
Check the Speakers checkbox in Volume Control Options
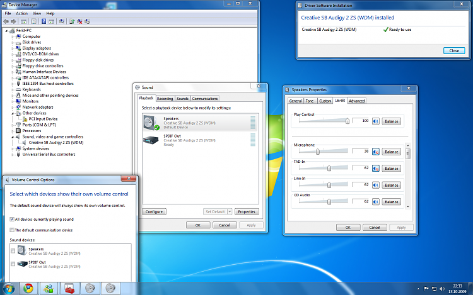[13, 251]
